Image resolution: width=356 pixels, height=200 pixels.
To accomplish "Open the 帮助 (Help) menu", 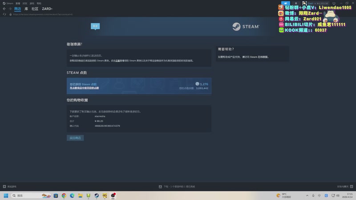I will (39, 4).
